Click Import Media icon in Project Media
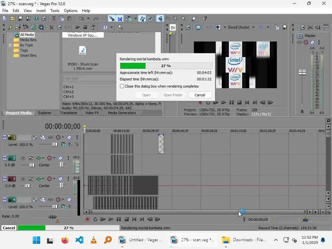 click(10, 27)
